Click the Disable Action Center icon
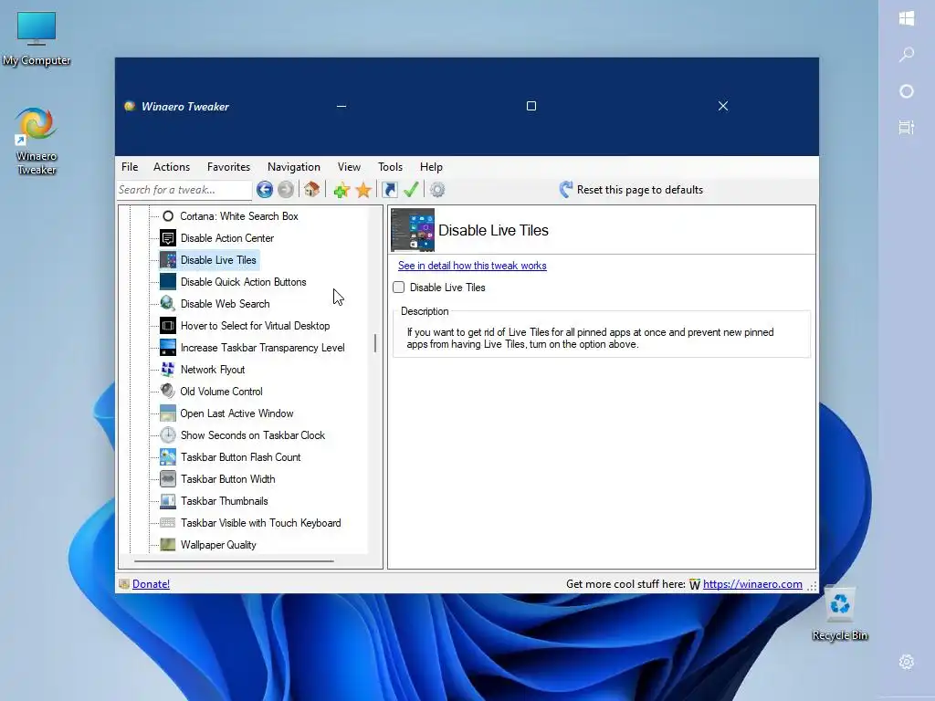Image resolution: width=935 pixels, height=701 pixels. (x=168, y=238)
